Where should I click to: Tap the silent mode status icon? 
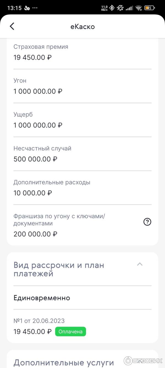[120, 8]
